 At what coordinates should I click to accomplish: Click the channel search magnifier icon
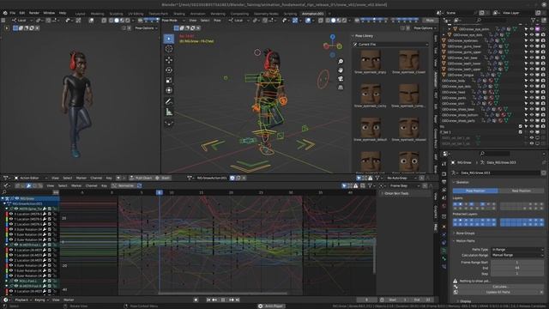pyautogui.click(x=4, y=192)
